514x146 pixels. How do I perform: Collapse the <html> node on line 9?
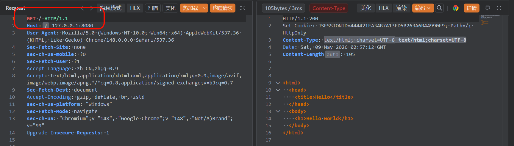(x=278, y=83)
